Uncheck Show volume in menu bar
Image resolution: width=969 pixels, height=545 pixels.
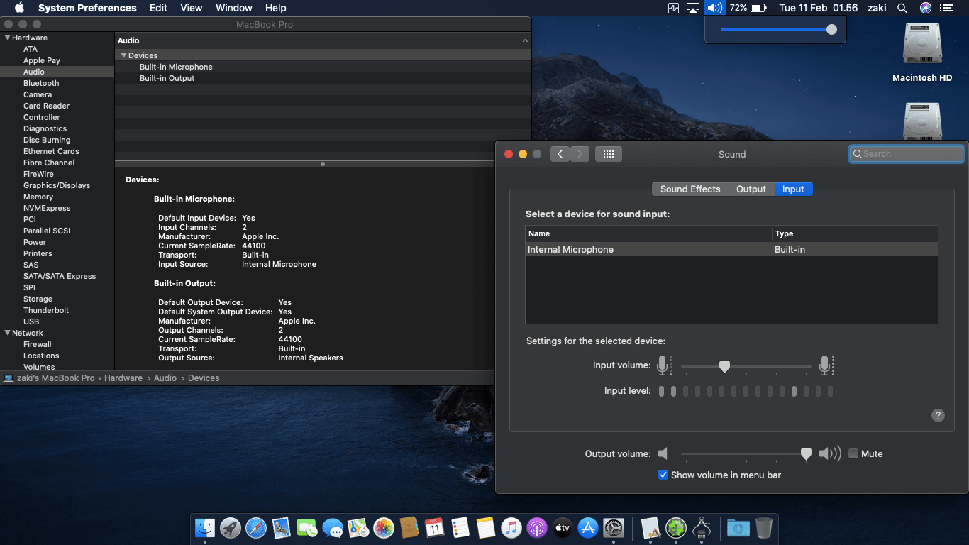[663, 475]
